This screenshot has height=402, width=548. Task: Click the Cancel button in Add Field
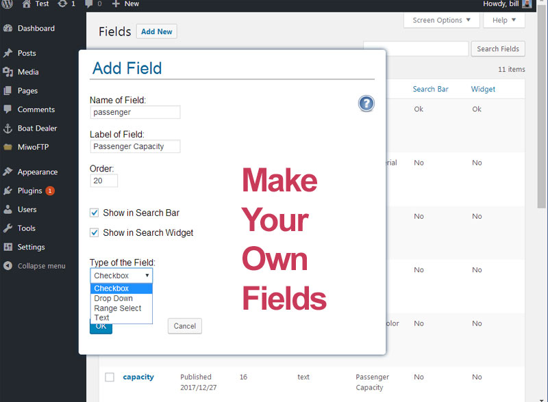tap(184, 326)
